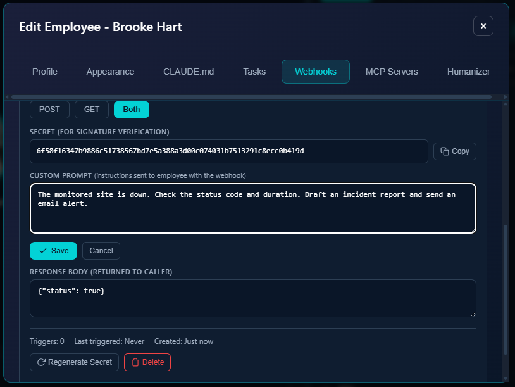This screenshot has width=515, height=387.
Task: Select the POST method option
Action: (x=49, y=109)
